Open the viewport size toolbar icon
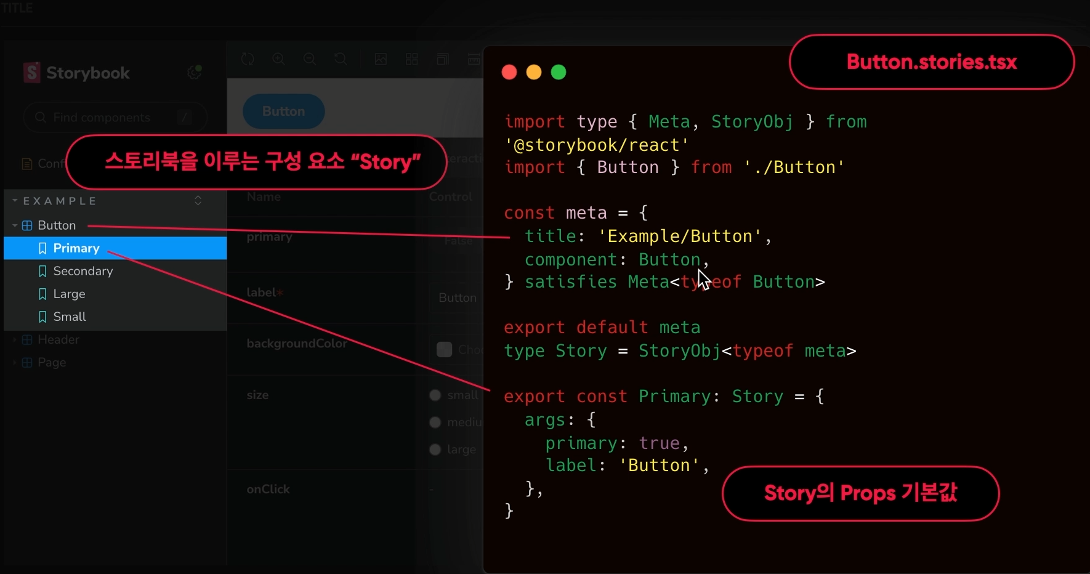The image size is (1090, 574). click(x=443, y=59)
